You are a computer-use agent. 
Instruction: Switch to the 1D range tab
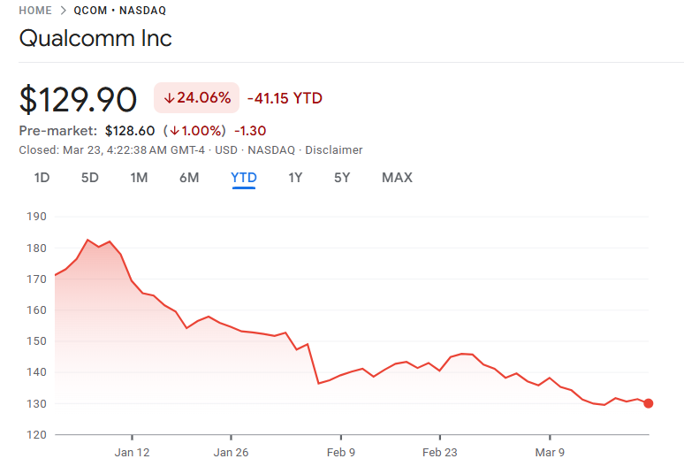coord(42,178)
